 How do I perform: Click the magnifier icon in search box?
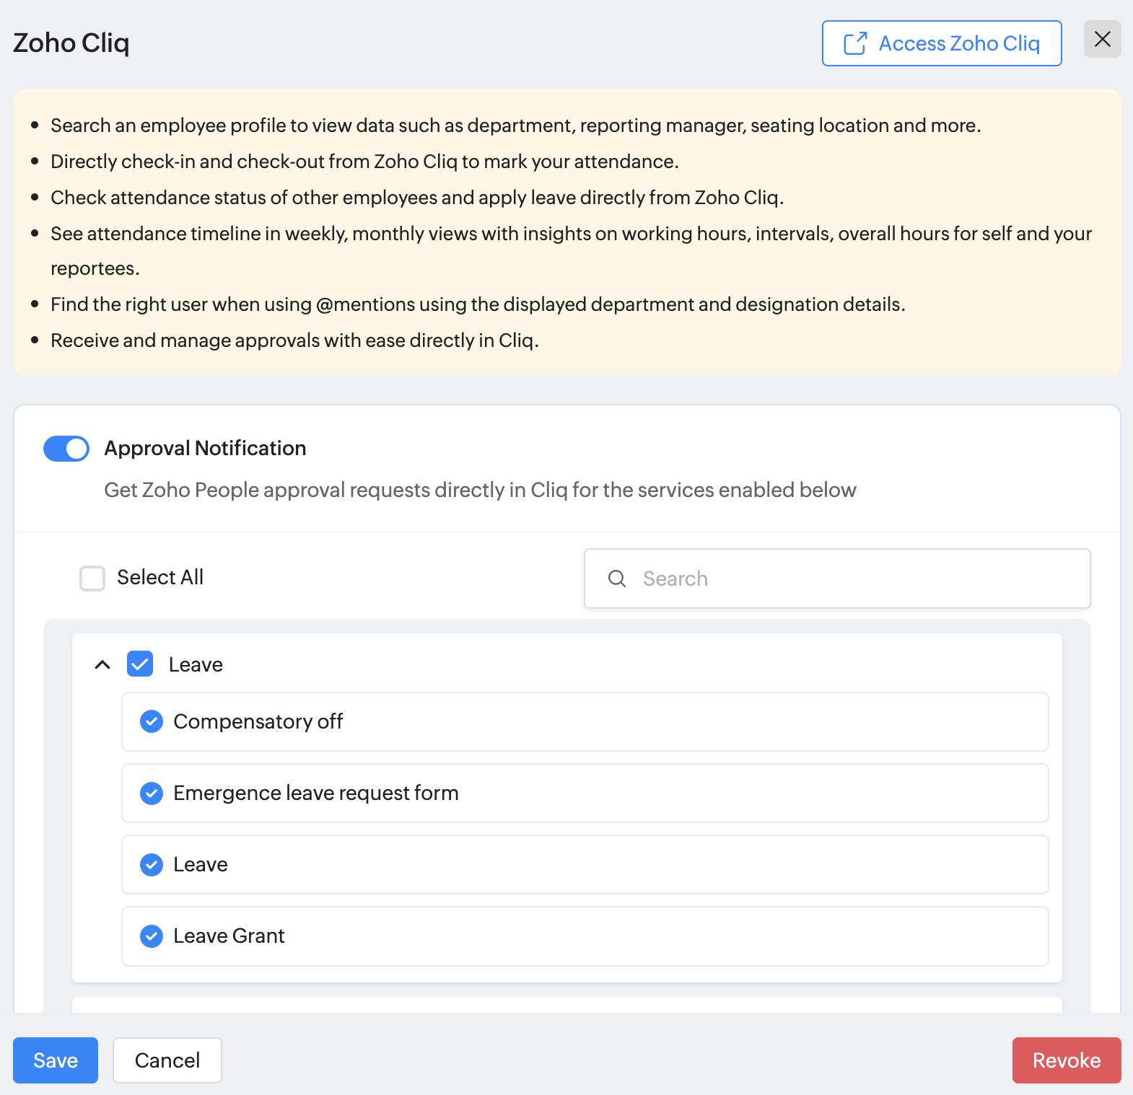(x=617, y=579)
